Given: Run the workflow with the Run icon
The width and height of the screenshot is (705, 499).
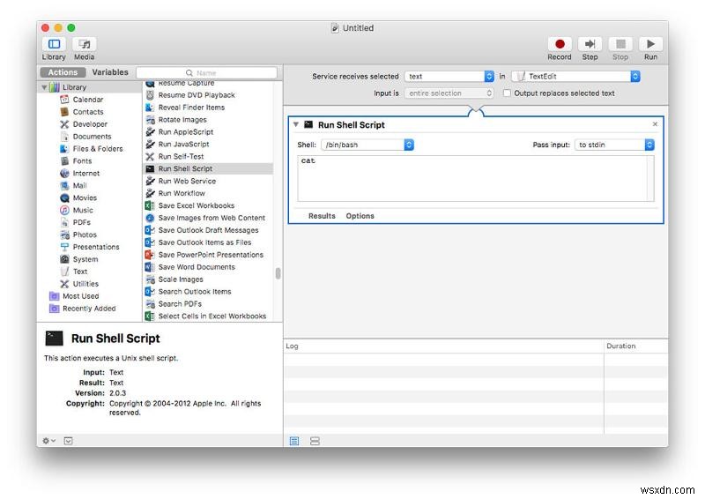Looking at the screenshot, I should (650, 44).
